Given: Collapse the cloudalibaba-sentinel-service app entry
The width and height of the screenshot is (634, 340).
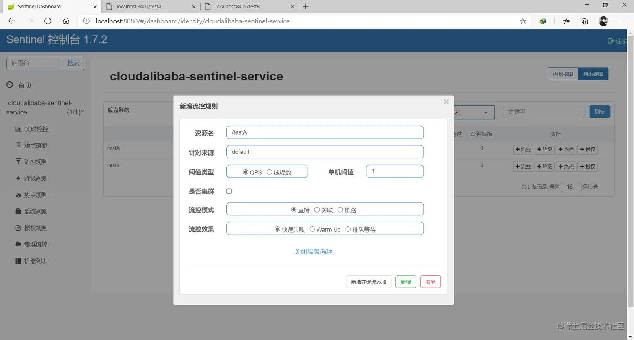Looking at the screenshot, I should tap(45, 108).
